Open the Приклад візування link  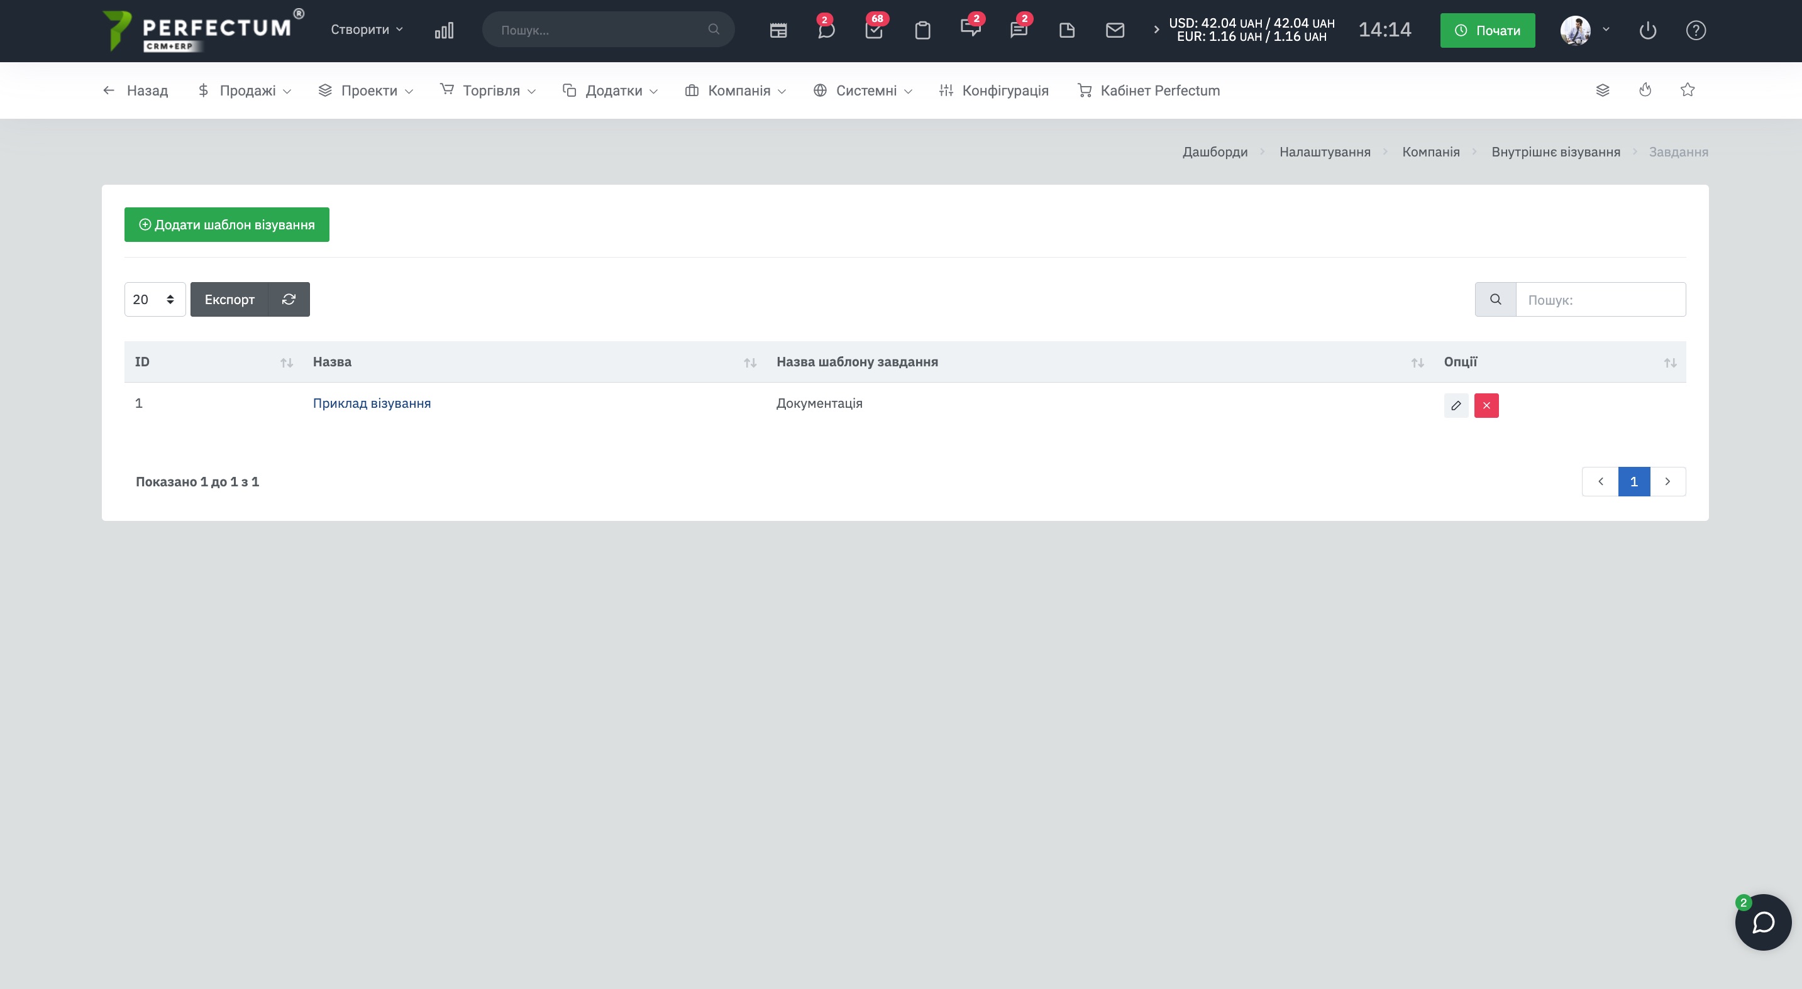[x=372, y=403]
